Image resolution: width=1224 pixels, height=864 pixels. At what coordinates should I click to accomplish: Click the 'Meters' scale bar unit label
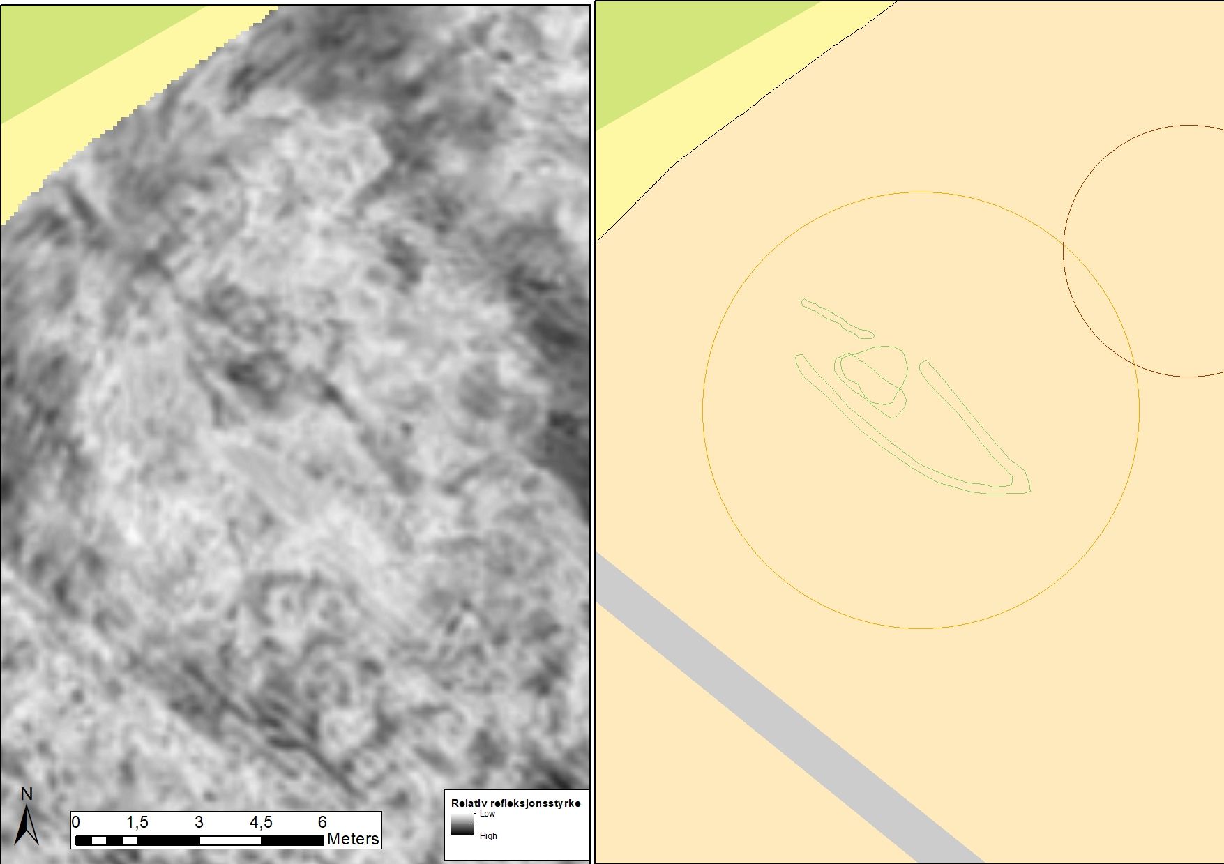click(x=353, y=839)
